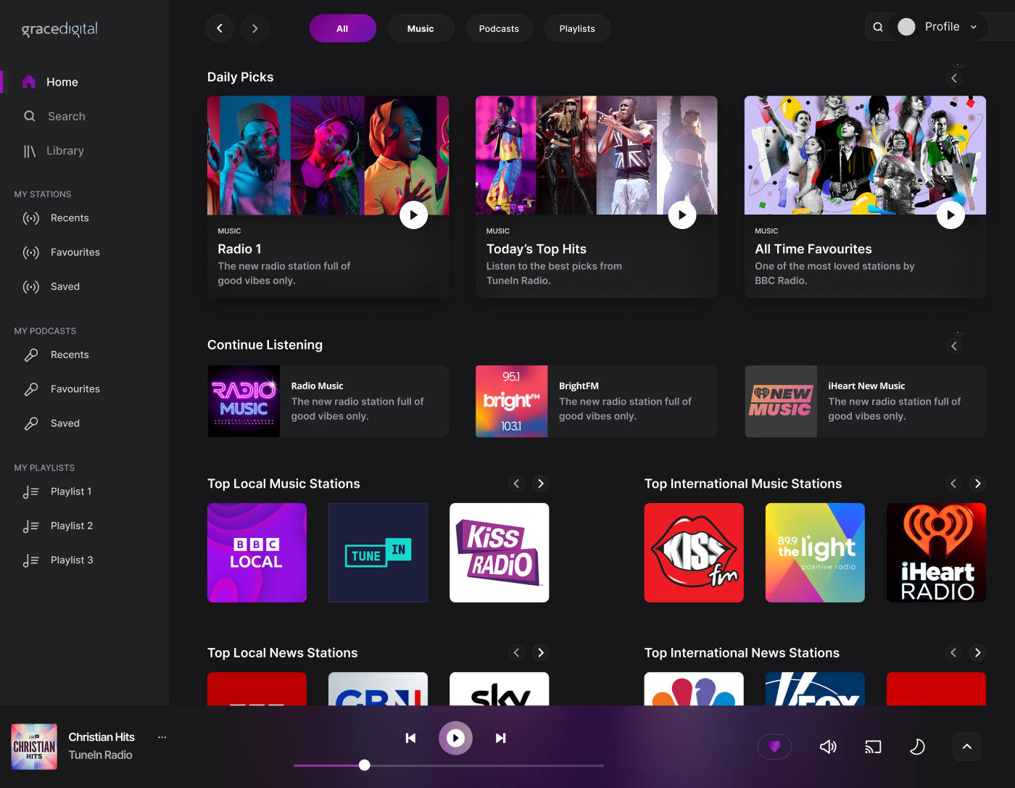Viewport: 1015px width, 788px height.
Task: Open sleep timer moon icon
Action: click(x=917, y=747)
